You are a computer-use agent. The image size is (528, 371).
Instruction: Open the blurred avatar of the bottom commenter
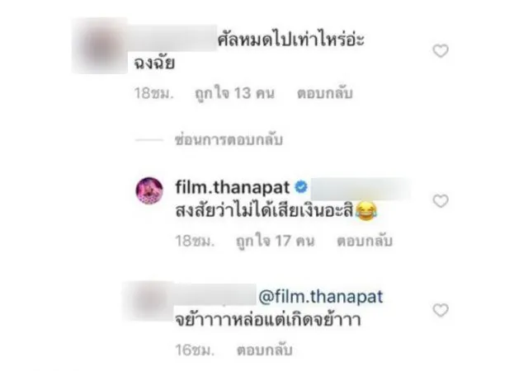click(x=148, y=301)
